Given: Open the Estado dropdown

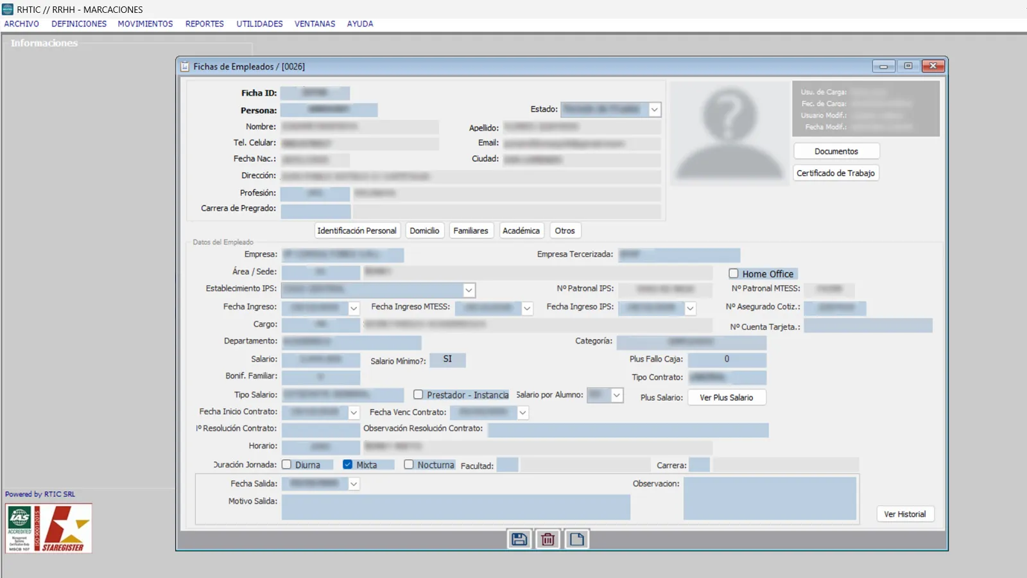Looking at the screenshot, I should 654,110.
